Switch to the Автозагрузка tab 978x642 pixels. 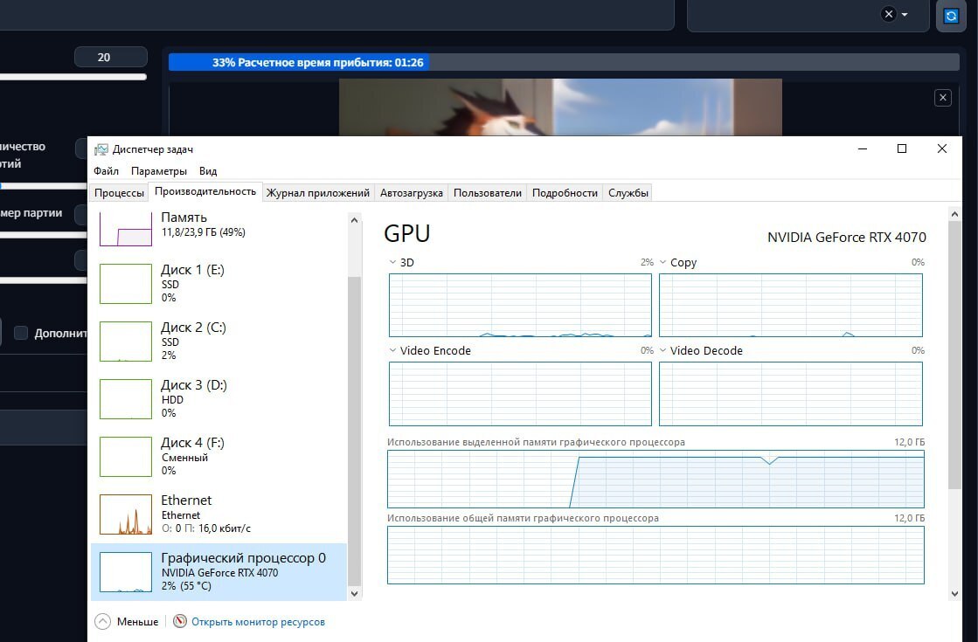pos(412,192)
